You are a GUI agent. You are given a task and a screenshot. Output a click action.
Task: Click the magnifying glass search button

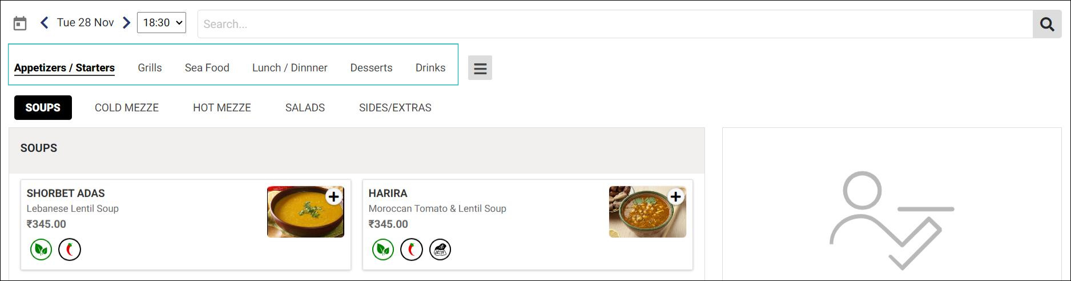pos(1046,24)
